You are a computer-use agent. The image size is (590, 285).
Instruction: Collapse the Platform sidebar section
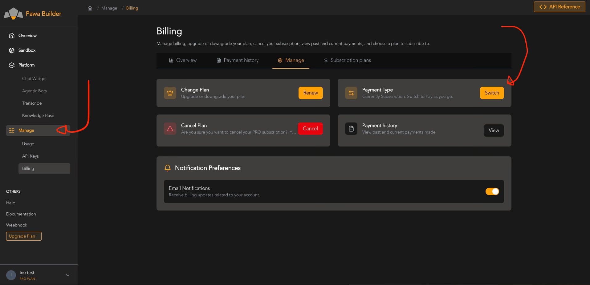tap(38, 65)
